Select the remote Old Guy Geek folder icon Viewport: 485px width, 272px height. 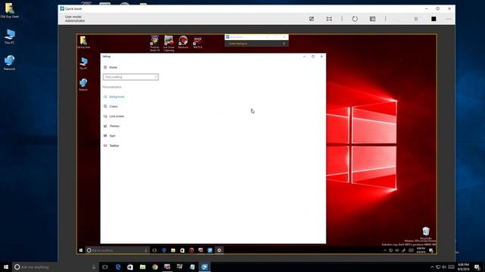point(83,42)
